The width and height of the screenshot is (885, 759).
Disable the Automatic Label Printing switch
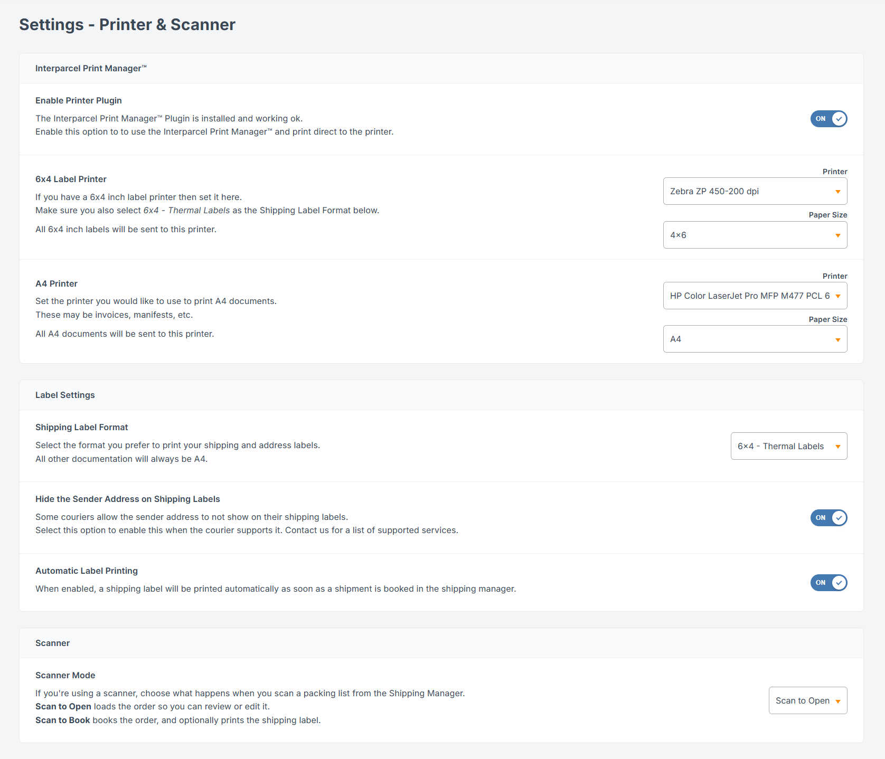coord(828,583)
